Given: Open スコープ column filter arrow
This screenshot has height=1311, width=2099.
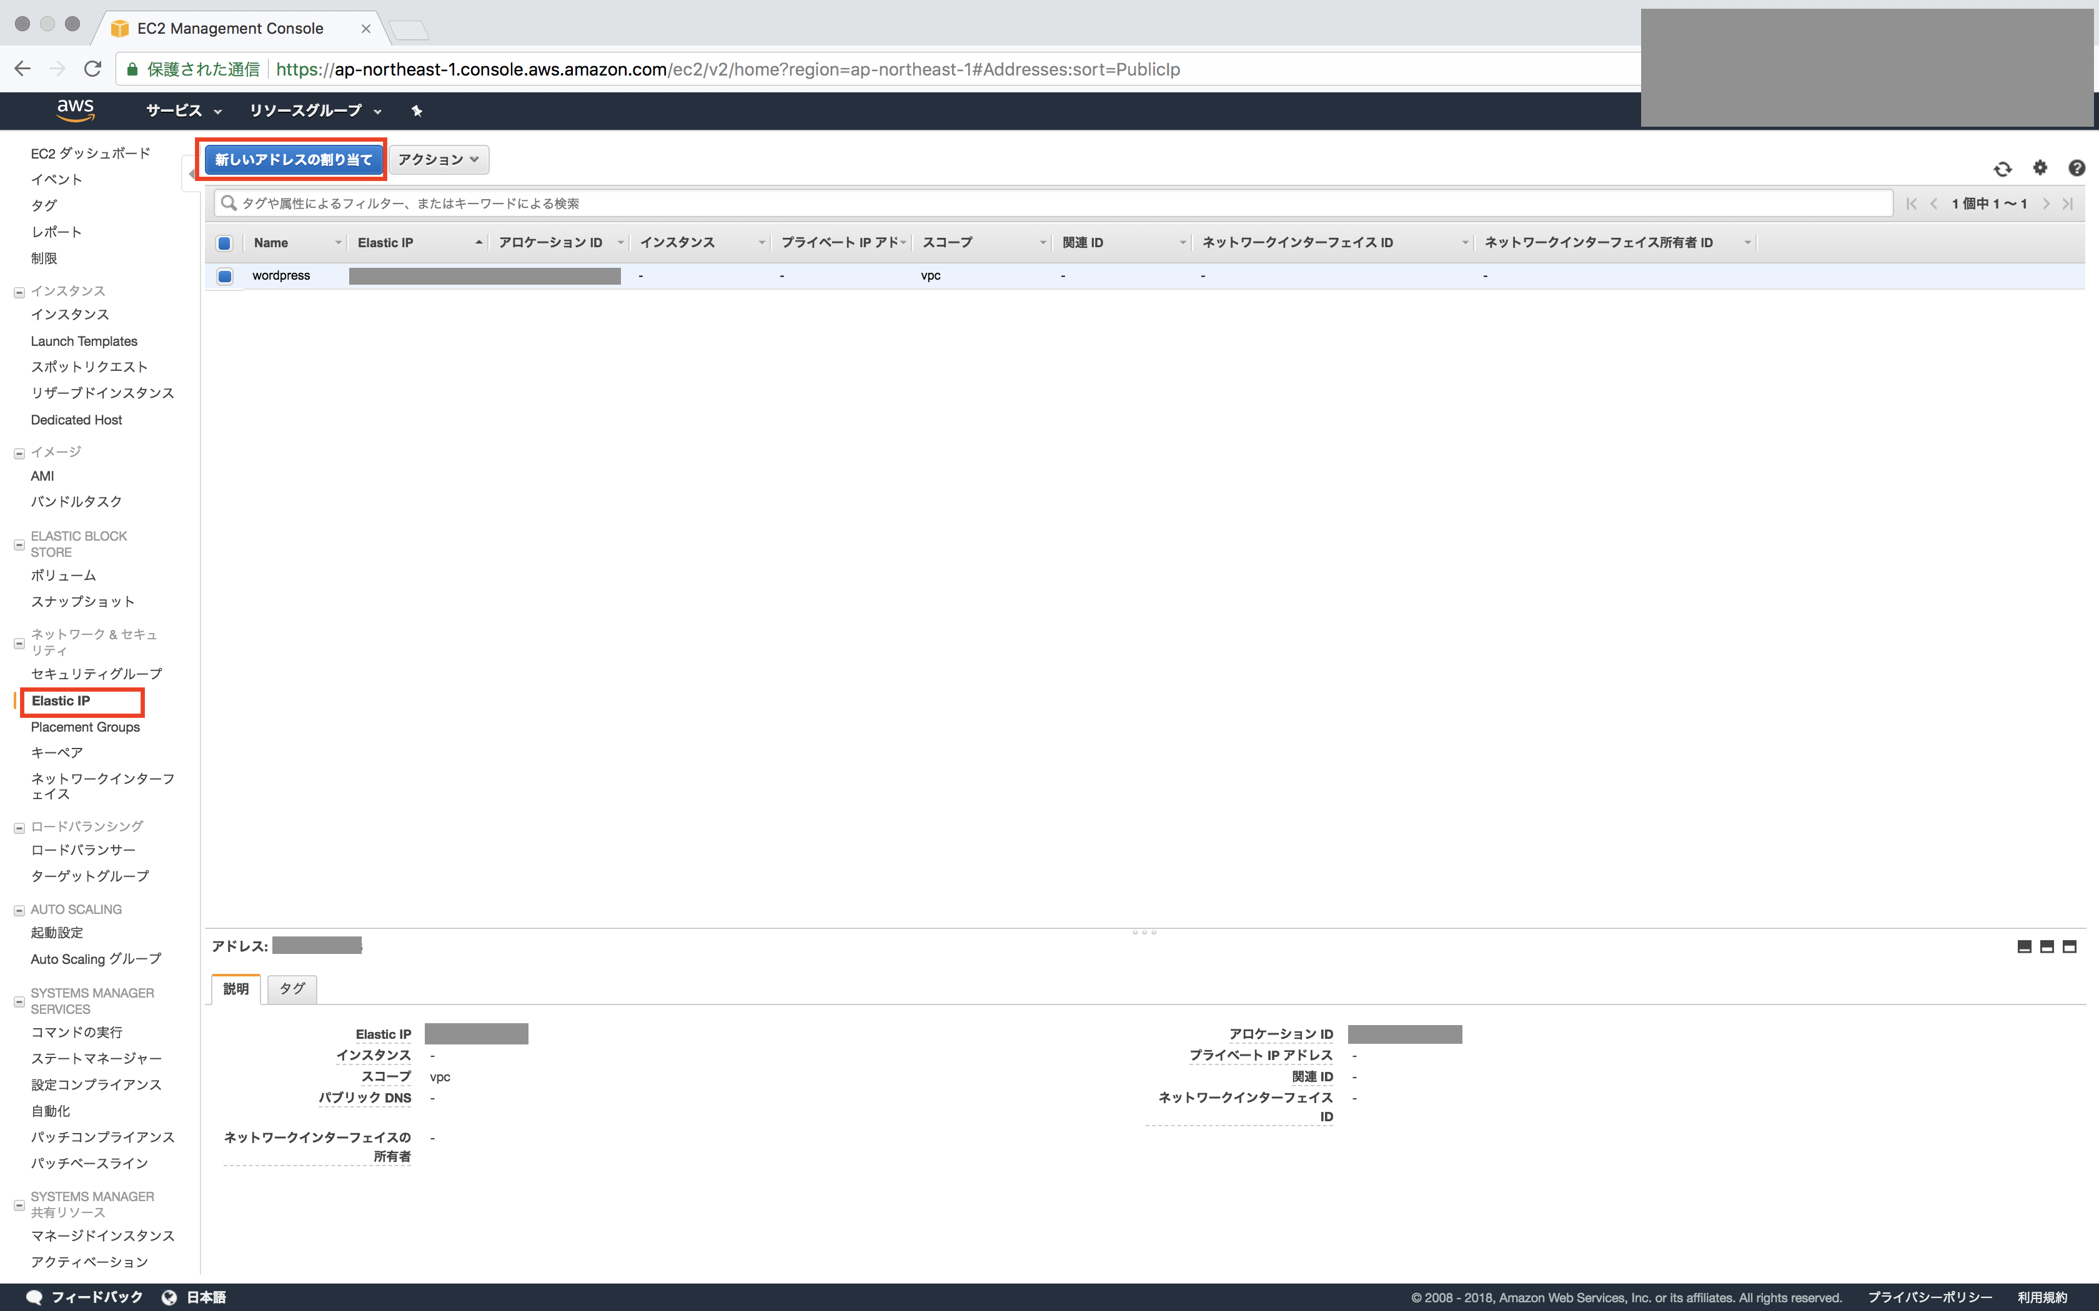Looking at the screenshot, I should [x=1043, y=243].
